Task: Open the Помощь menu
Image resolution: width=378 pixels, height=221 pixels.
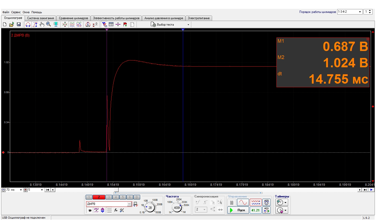Action: click(x=37, y=12)
